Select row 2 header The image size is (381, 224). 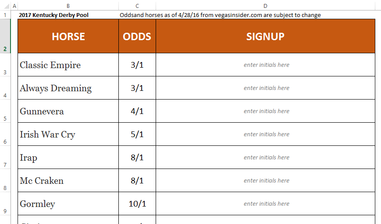(x=5, y=36)
